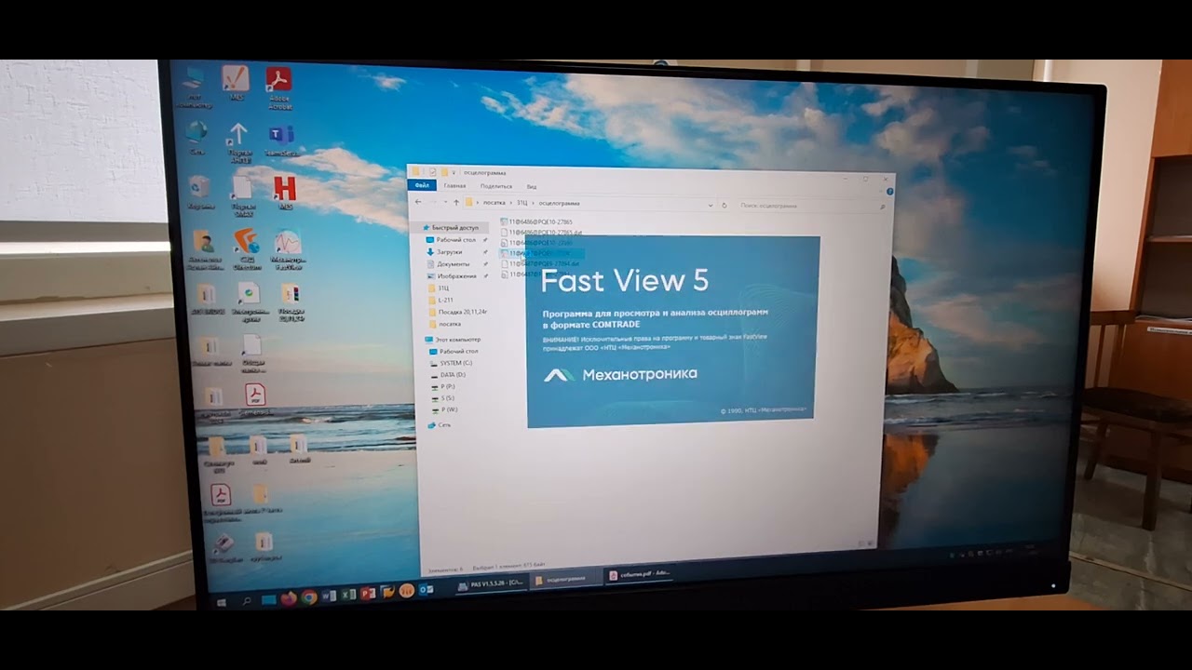
Task: Open the L-211 folder in navigation pane
Action: coord(440,301)
